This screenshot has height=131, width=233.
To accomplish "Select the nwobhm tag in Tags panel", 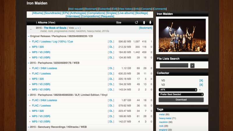I will click(163, 122).
